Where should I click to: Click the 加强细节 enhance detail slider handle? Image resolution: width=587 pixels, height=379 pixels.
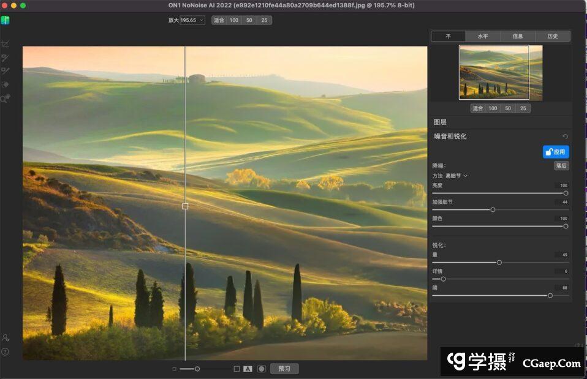click(x=493, y=209)
